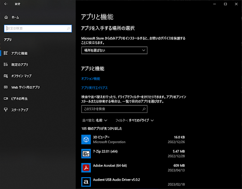242x189 pixels.
Task: Click the 2023/02/18 install date
Action: pyautogui.click(x=176, y=184)
